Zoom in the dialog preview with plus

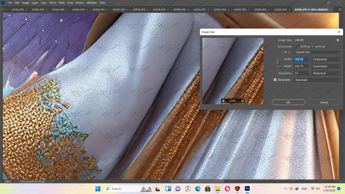pyautogui.click(x=242, y=101)
